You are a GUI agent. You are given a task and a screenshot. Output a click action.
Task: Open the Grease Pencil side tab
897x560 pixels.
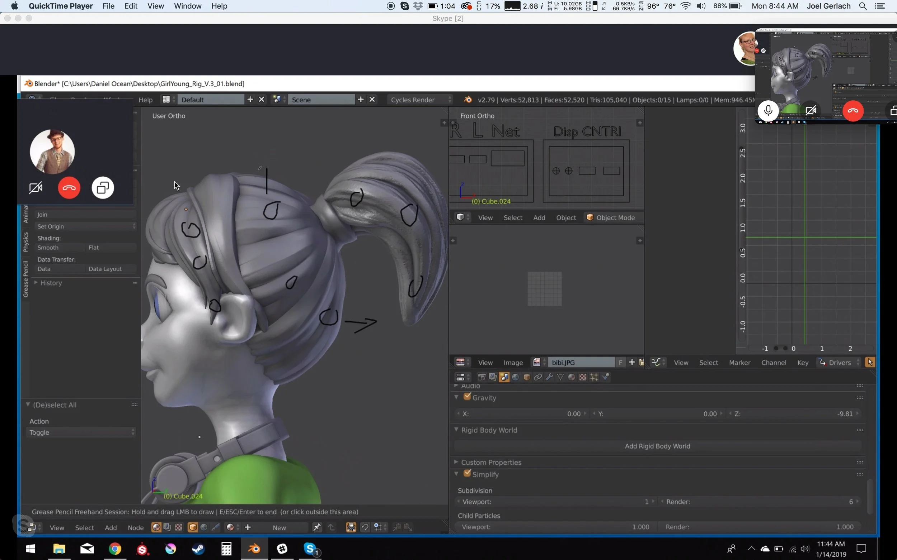[25, 279]
